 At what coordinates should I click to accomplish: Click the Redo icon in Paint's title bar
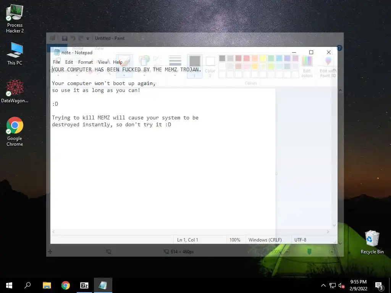point(81,38)
